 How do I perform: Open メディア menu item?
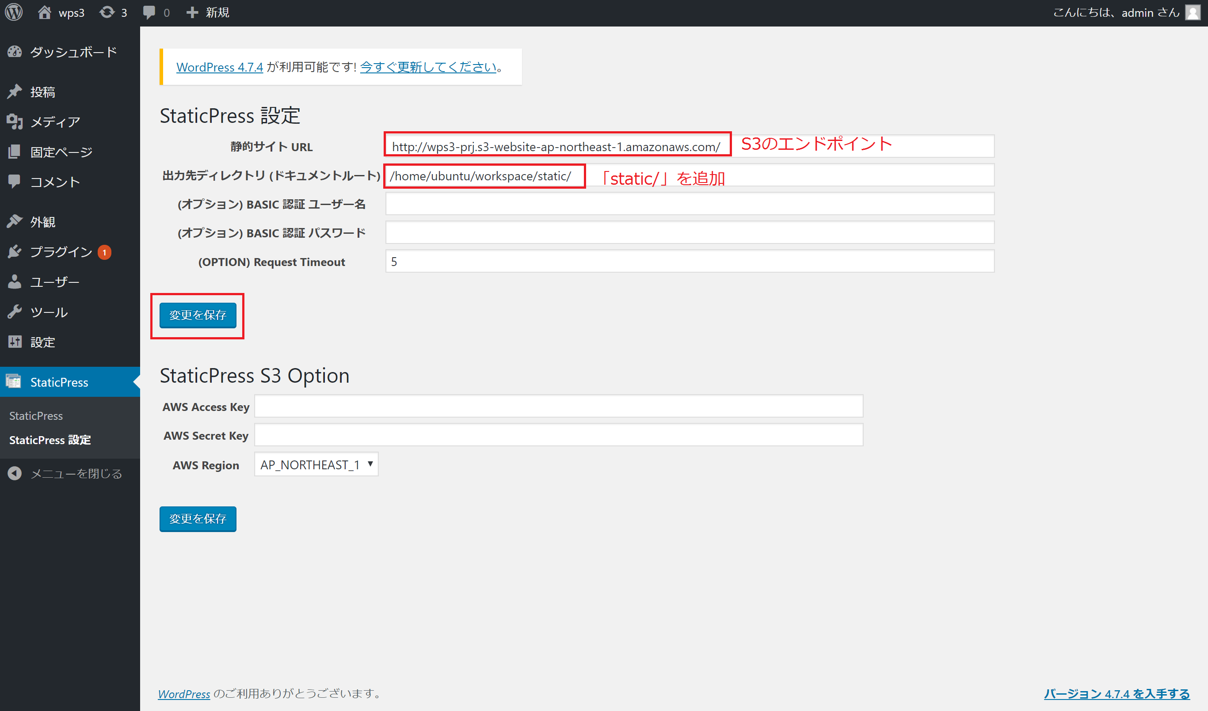point(70,122)
